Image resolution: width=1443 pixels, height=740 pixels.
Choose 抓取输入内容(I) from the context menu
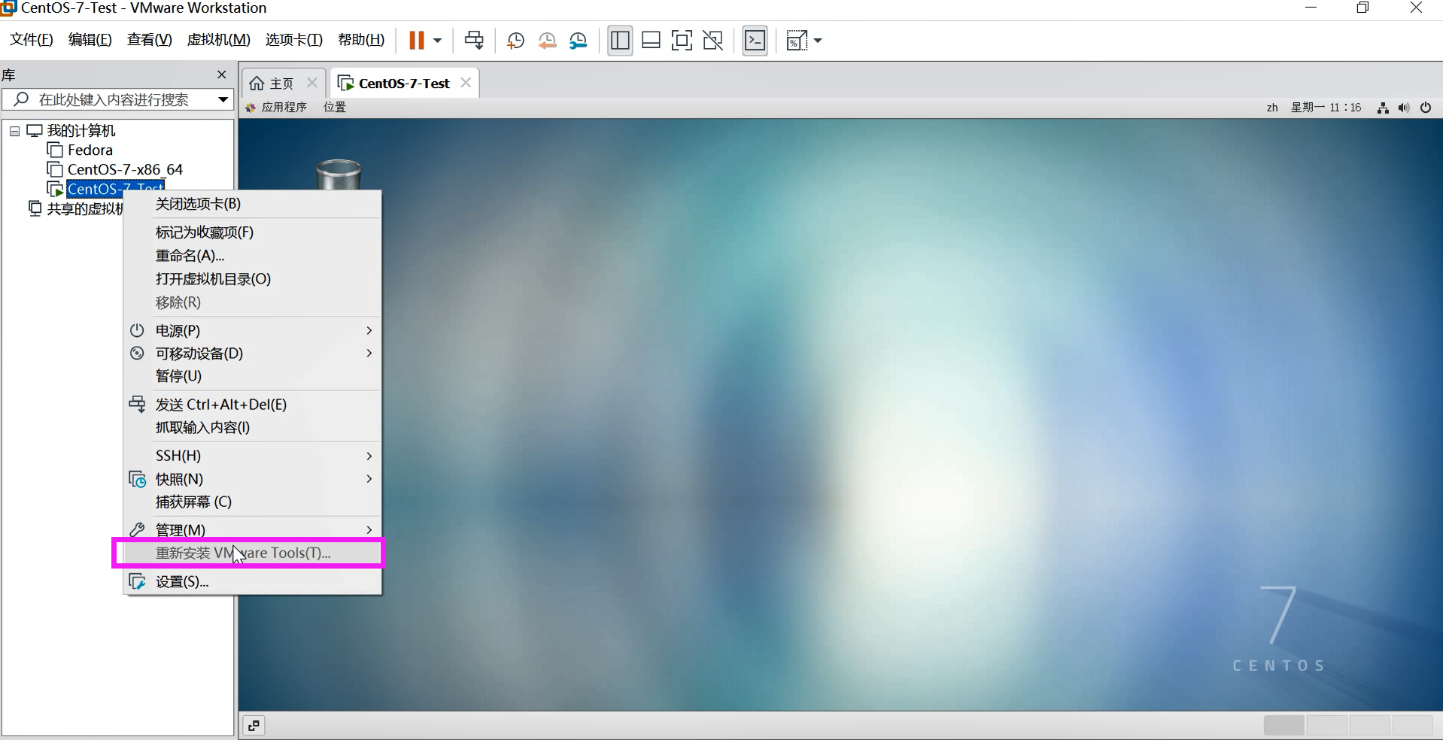(x=253, y=427)
